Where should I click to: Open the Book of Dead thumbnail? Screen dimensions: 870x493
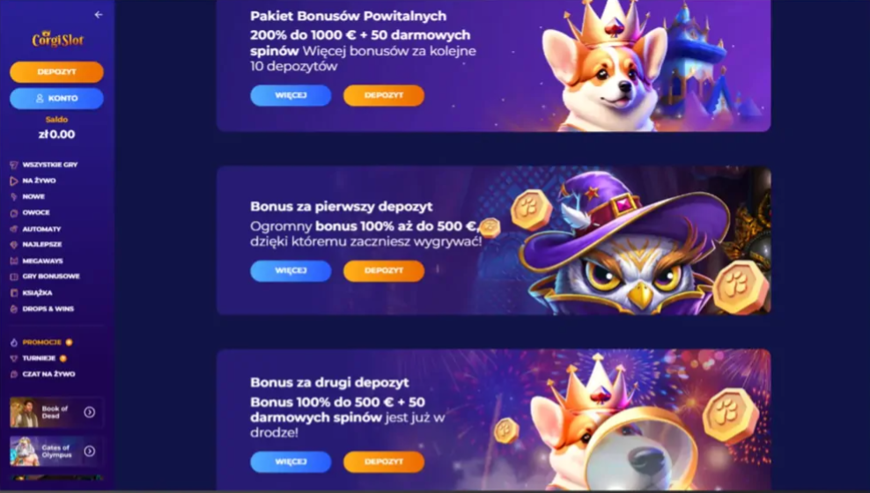pyautogui.click(x=25, y=413)
